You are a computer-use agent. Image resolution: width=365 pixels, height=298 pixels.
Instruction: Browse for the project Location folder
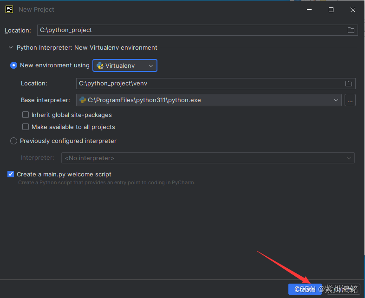tap(351, 30)
